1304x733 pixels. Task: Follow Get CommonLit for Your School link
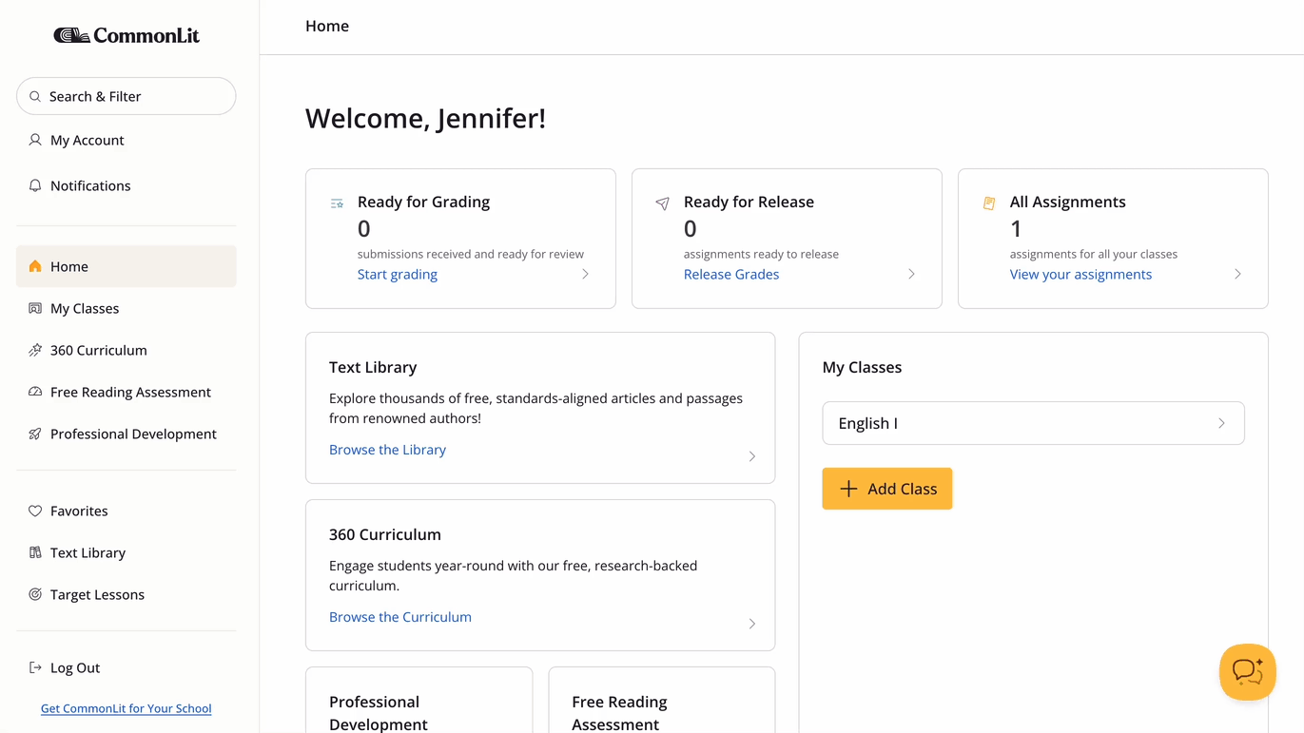pos(126,708)
